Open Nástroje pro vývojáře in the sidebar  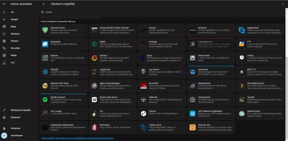coord(19,110)
